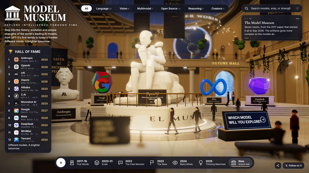Select the Now Grand Hall stop
The height and width of the screenshot is (173, 309).
[x=241, y=162]
